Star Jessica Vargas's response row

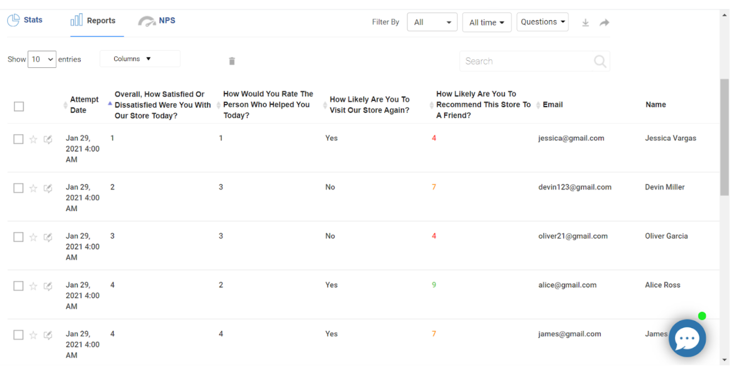(x=33, y=139)
